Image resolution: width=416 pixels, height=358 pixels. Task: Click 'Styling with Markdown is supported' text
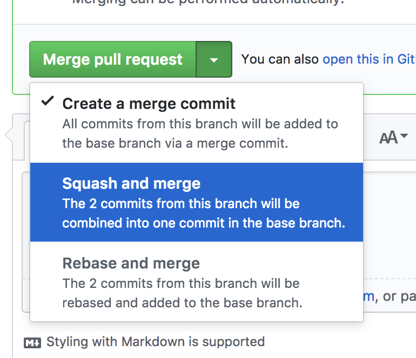(156, 342)
